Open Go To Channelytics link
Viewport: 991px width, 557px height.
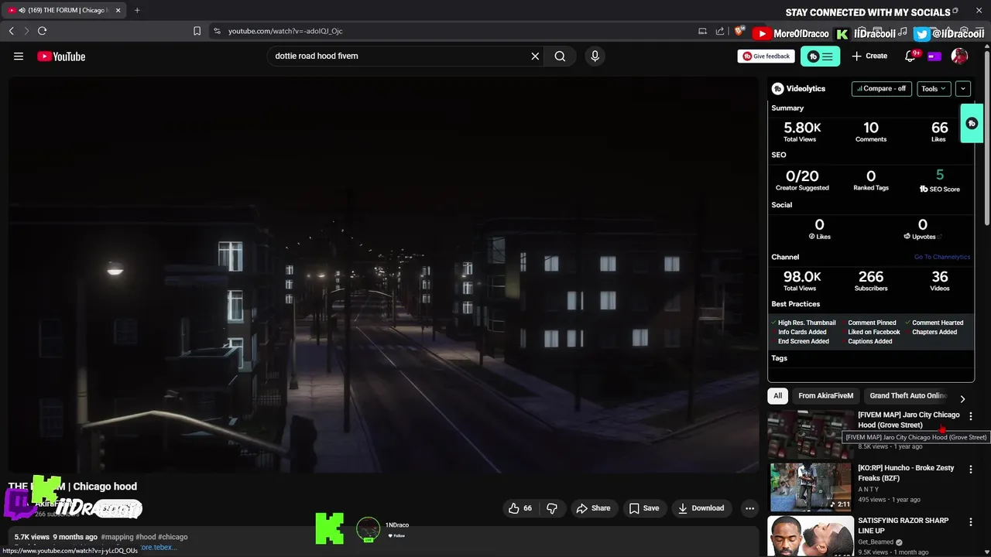[x=941, y=257]
